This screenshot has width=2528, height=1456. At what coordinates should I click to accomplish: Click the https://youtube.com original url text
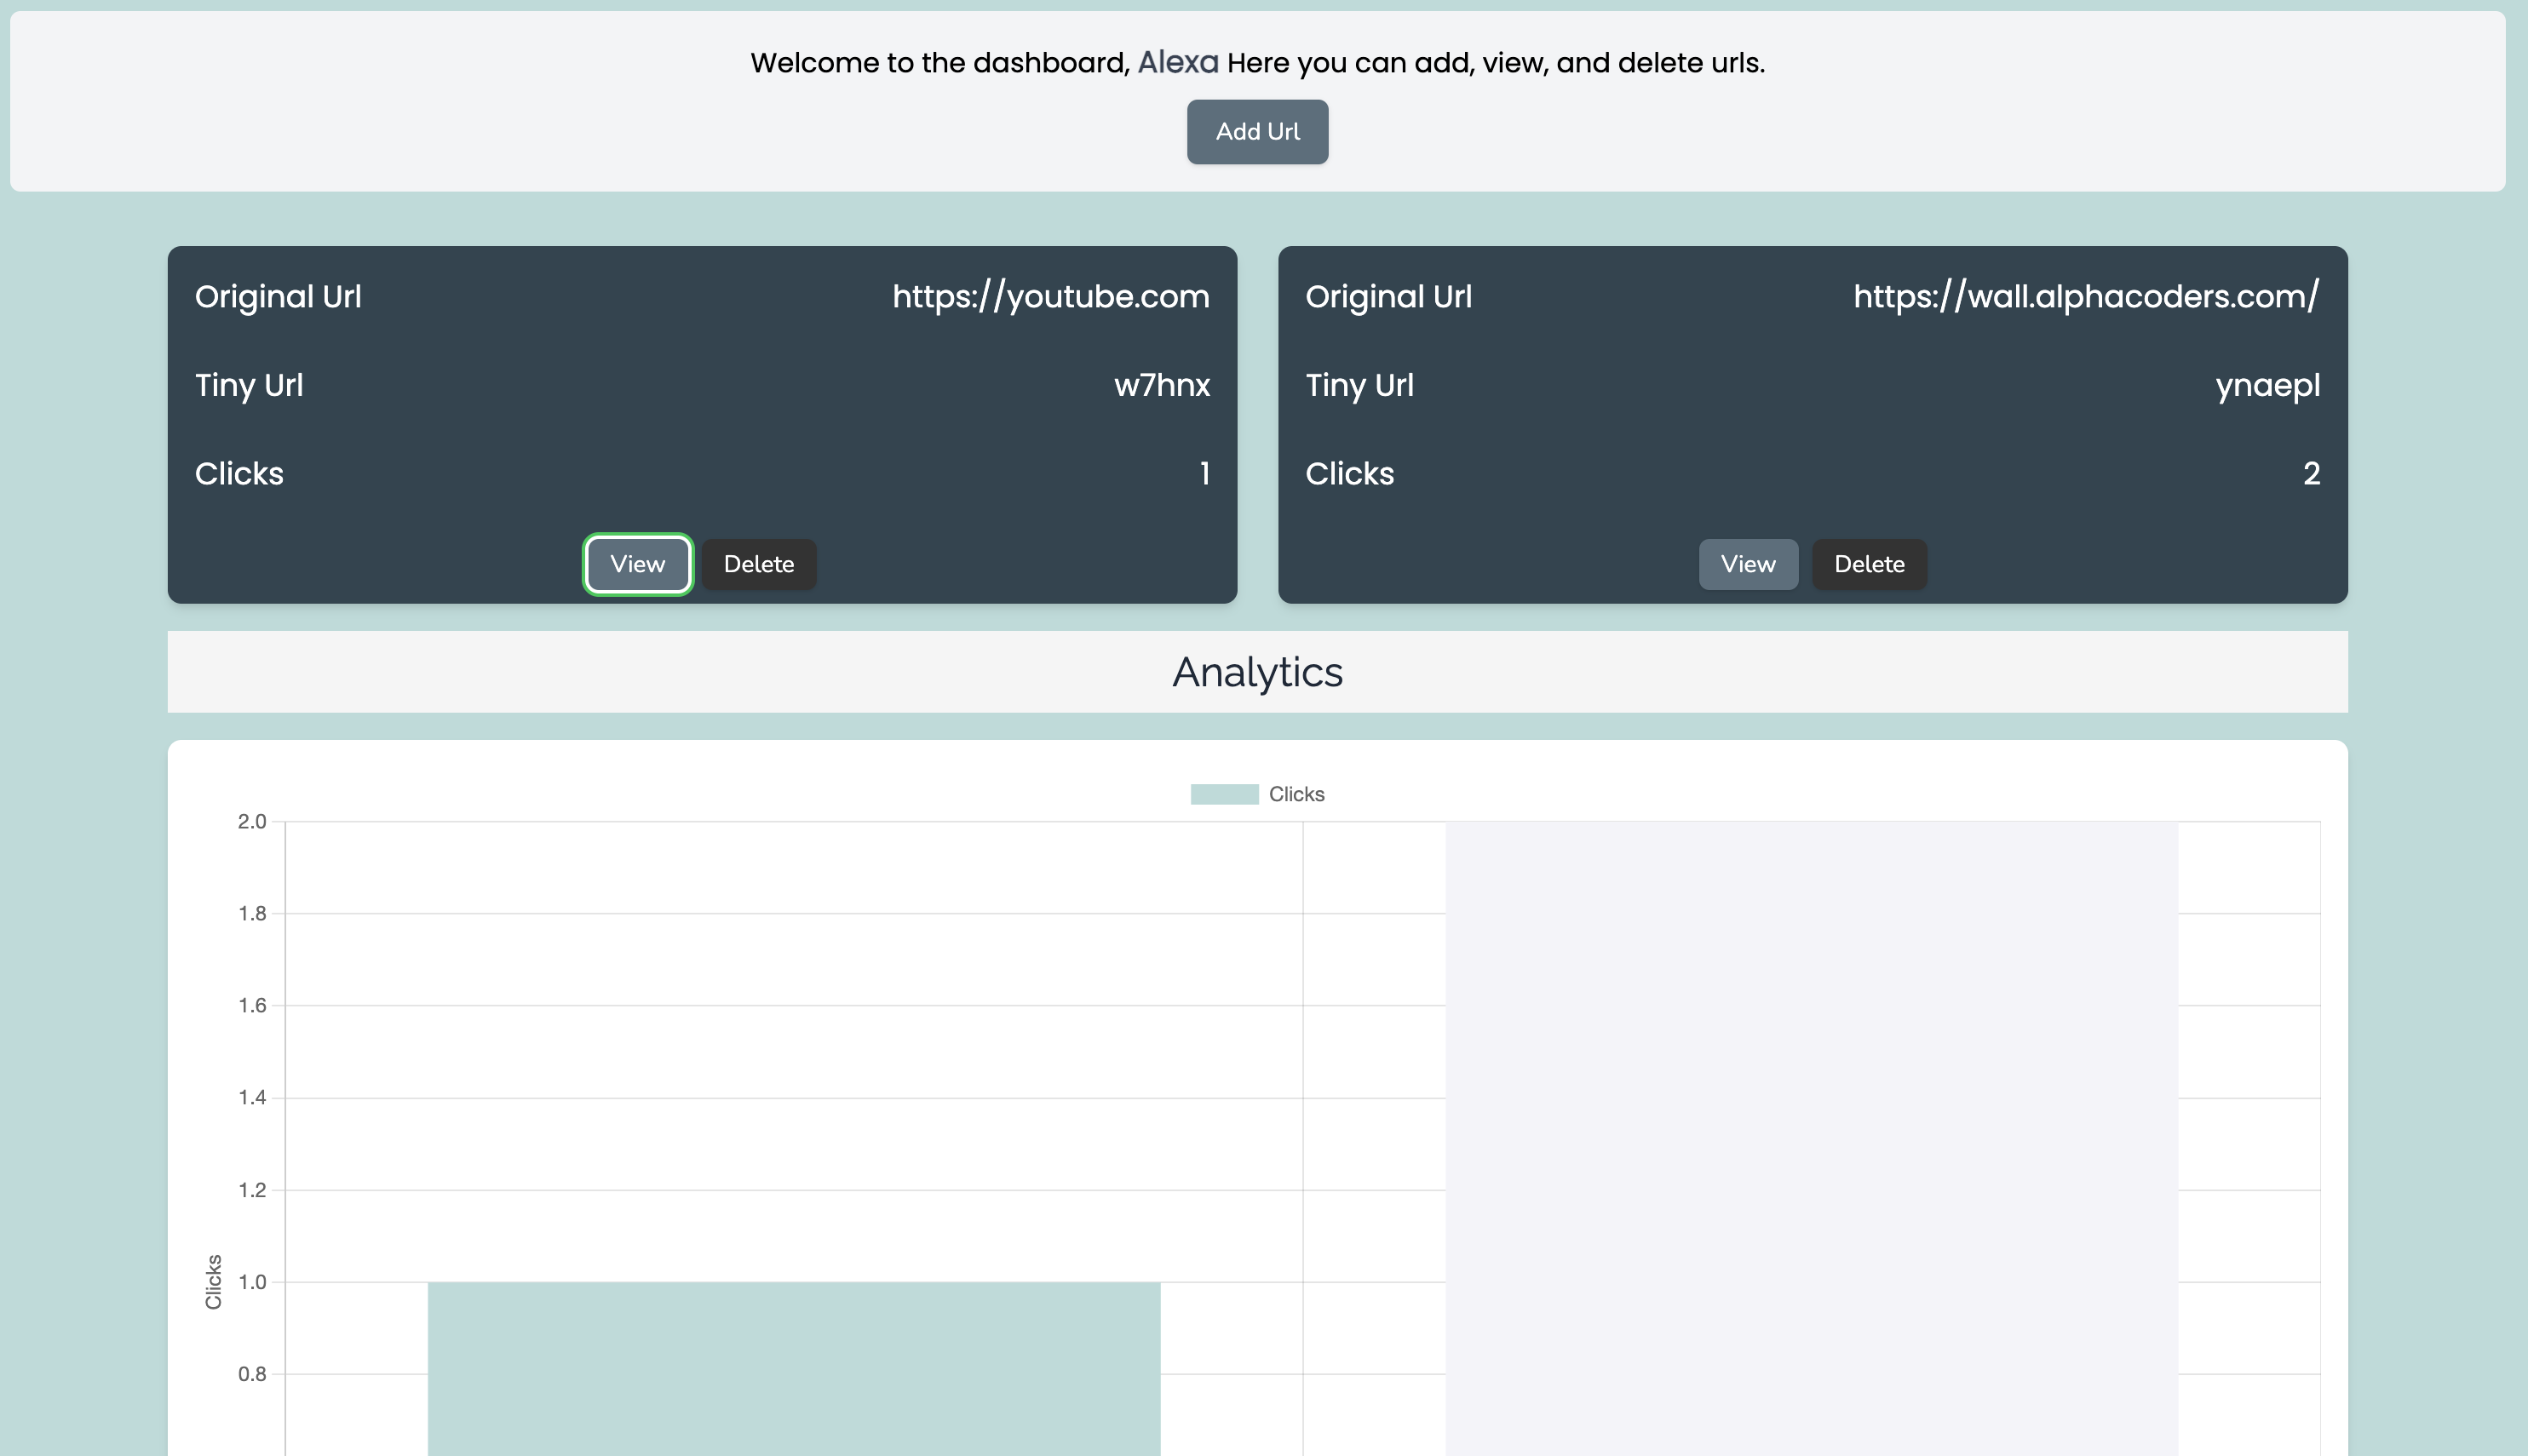pyautogui.click(x=1051, y=297)
